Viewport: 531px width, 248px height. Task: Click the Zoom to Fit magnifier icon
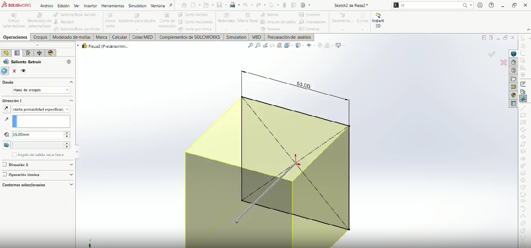pyautogui.click(x=251, y=45)
